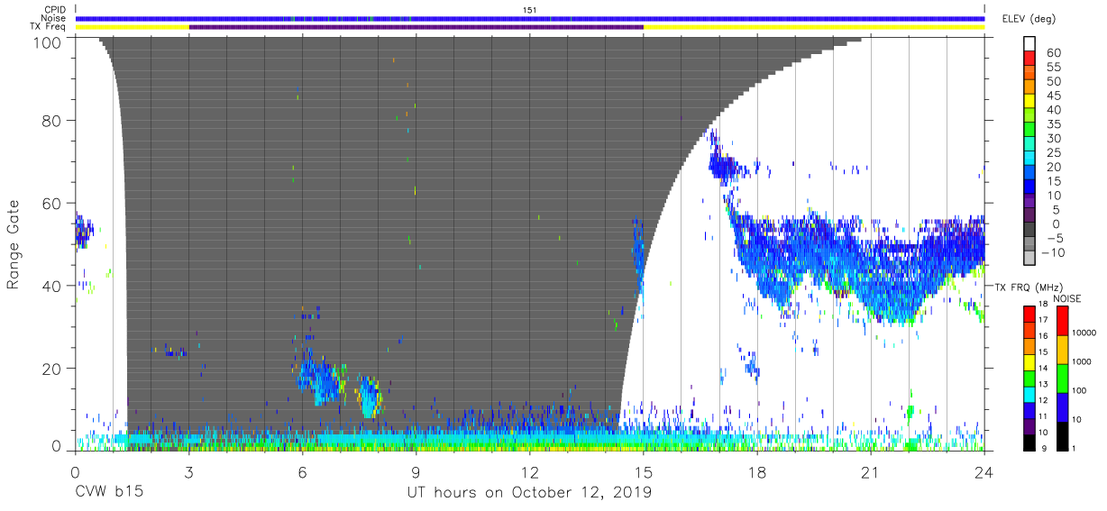Click the blue 10 noise level swatch
This screenshot has width=1107, height=511.
click(x=1061, y=407)
